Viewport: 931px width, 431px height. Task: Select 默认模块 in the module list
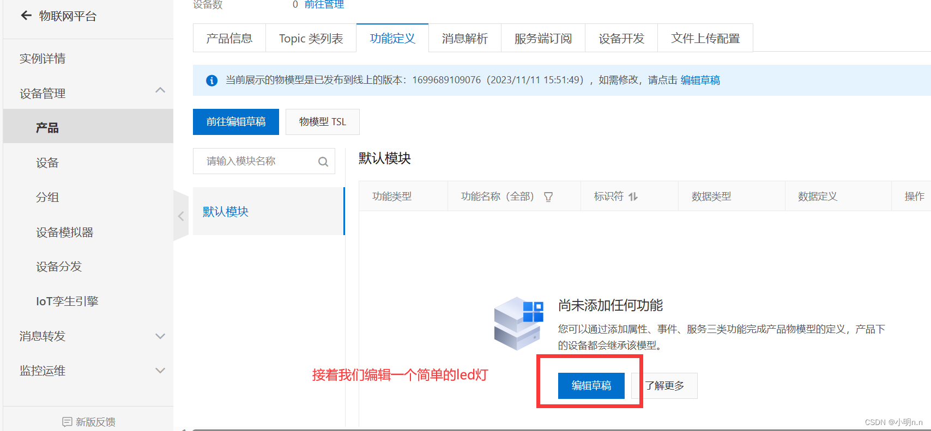tap(269, 211)
